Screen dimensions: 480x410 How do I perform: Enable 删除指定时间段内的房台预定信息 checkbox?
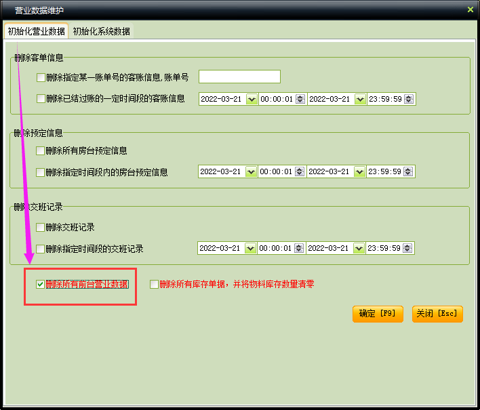(x=41, y=172)
